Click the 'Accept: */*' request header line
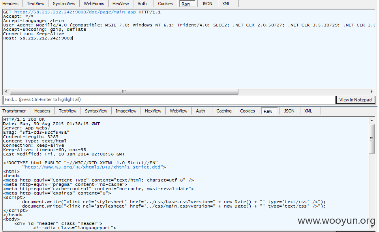379x232 pixels. pos(19,17)
